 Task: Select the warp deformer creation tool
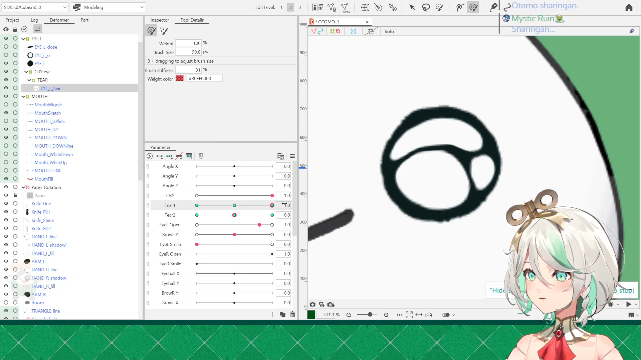pyautogui.click(x=365, y=7)
